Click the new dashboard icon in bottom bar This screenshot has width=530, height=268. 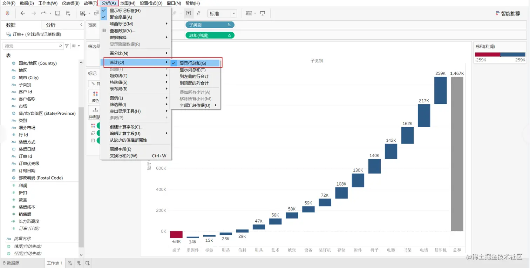coord(79,263)
